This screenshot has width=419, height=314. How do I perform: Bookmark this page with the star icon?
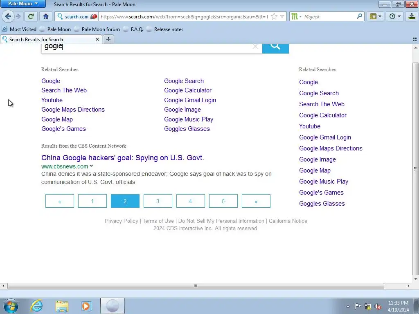click(x=274, y=16)
